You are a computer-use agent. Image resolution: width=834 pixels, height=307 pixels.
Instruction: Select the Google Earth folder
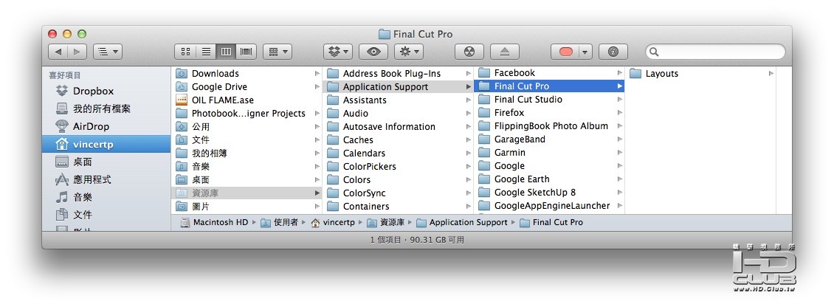point(549,179)
